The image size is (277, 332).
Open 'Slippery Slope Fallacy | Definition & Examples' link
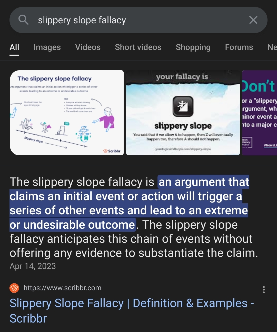(x=132, y=311)
